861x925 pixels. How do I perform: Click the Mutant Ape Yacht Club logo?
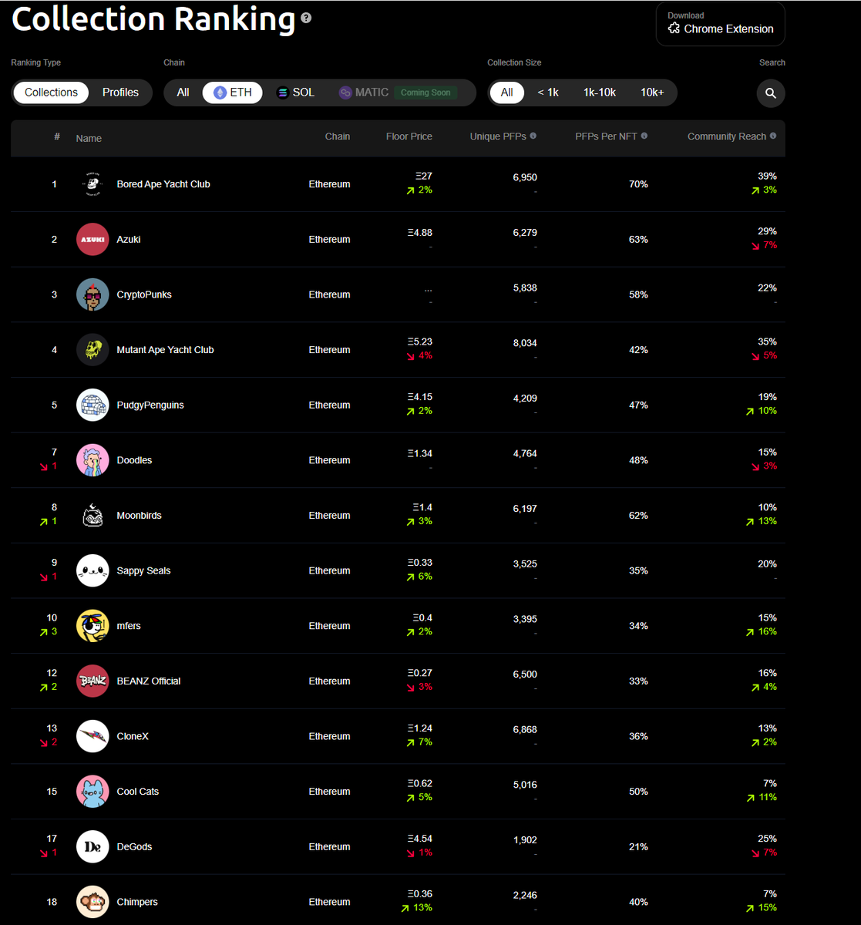[92, 350]
